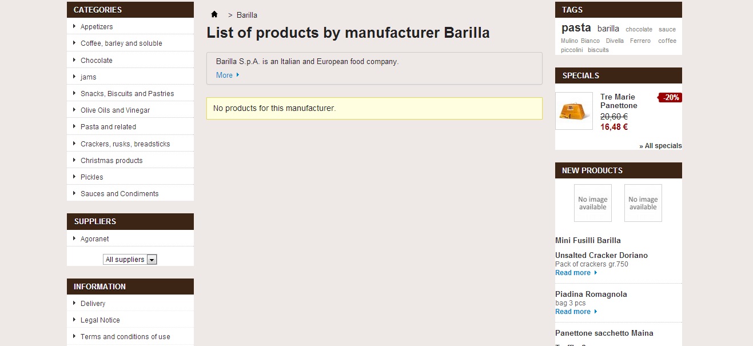
Task: Click the home icon in breadcrumb
Action: (214, 14)
